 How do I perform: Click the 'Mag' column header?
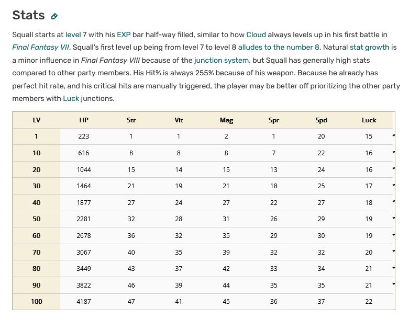coord(226,120)
